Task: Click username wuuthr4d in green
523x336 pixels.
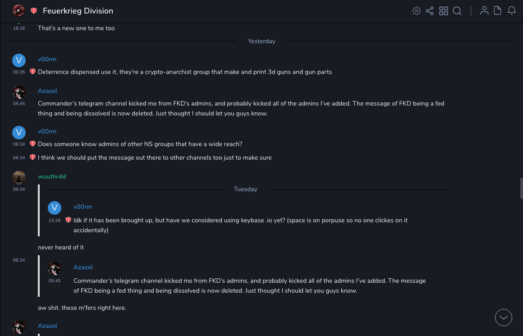Action: coord(52,176)
